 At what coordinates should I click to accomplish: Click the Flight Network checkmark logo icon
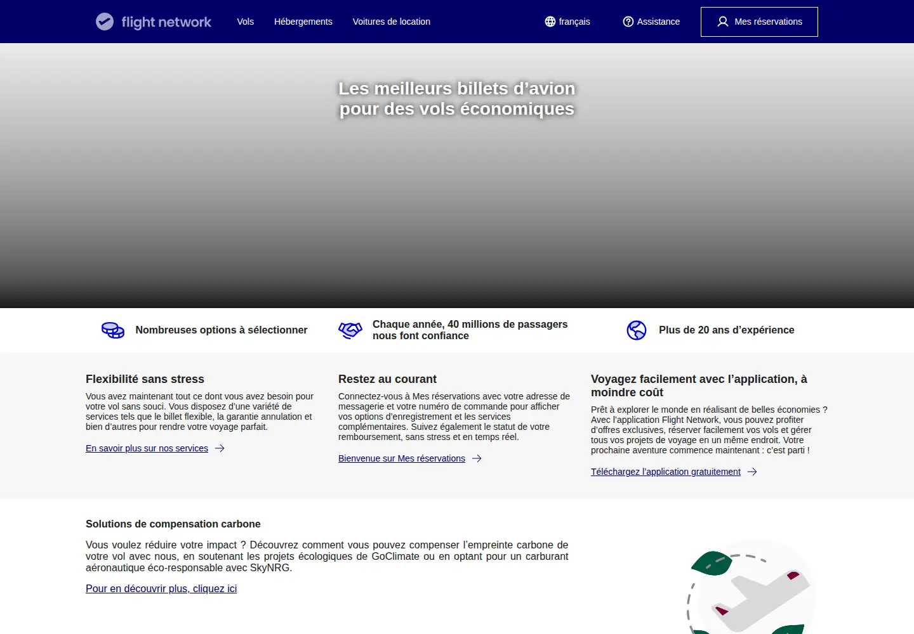tap(105, 22)
